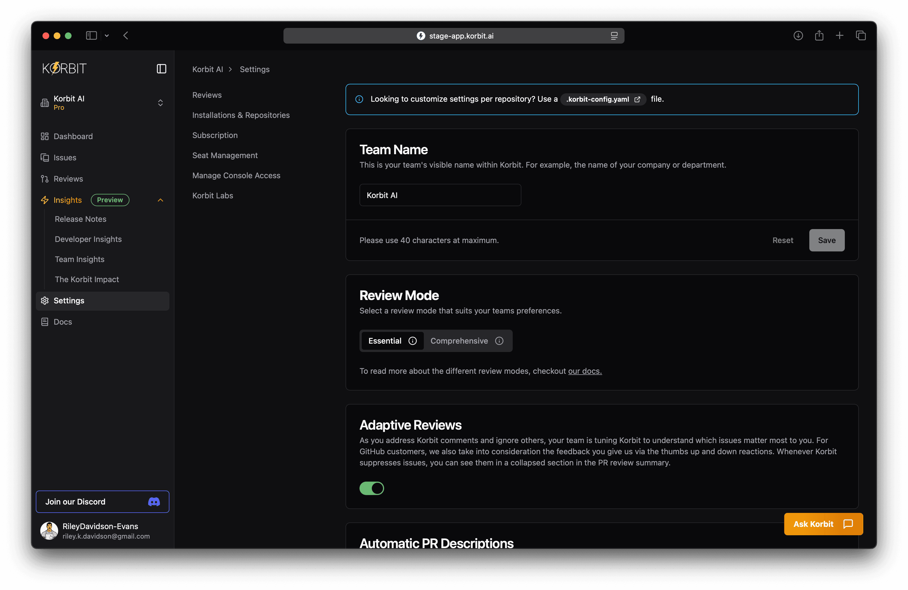Click the external link icon beside .korbit-config.yaml
Viewport: 908px width, 590px height.
[637, 99]
